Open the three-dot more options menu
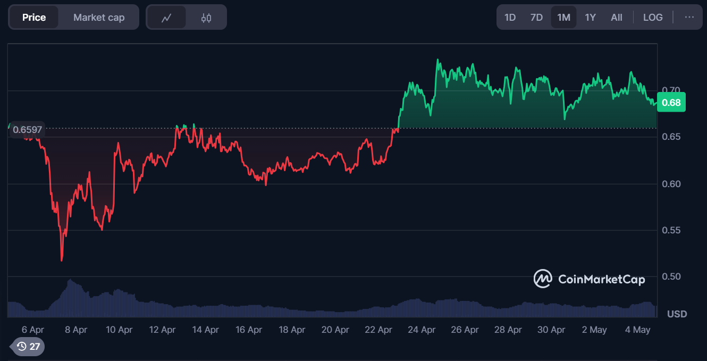 689,17
